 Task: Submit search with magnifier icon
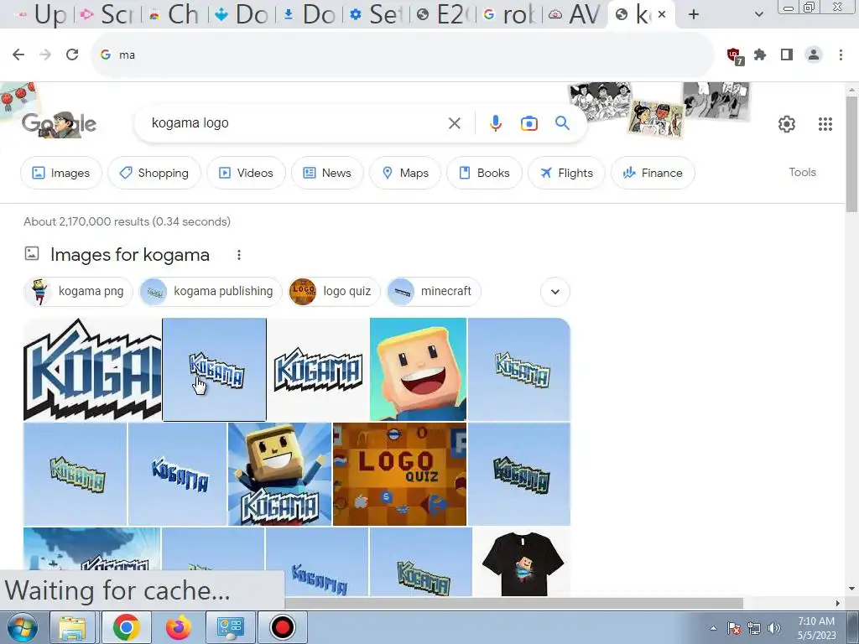[x=562, y=123]
